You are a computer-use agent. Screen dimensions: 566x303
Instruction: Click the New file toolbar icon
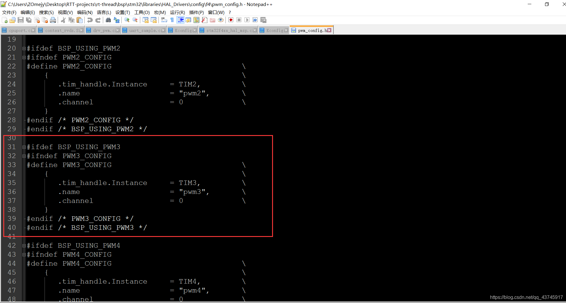[x=5, y=20]
